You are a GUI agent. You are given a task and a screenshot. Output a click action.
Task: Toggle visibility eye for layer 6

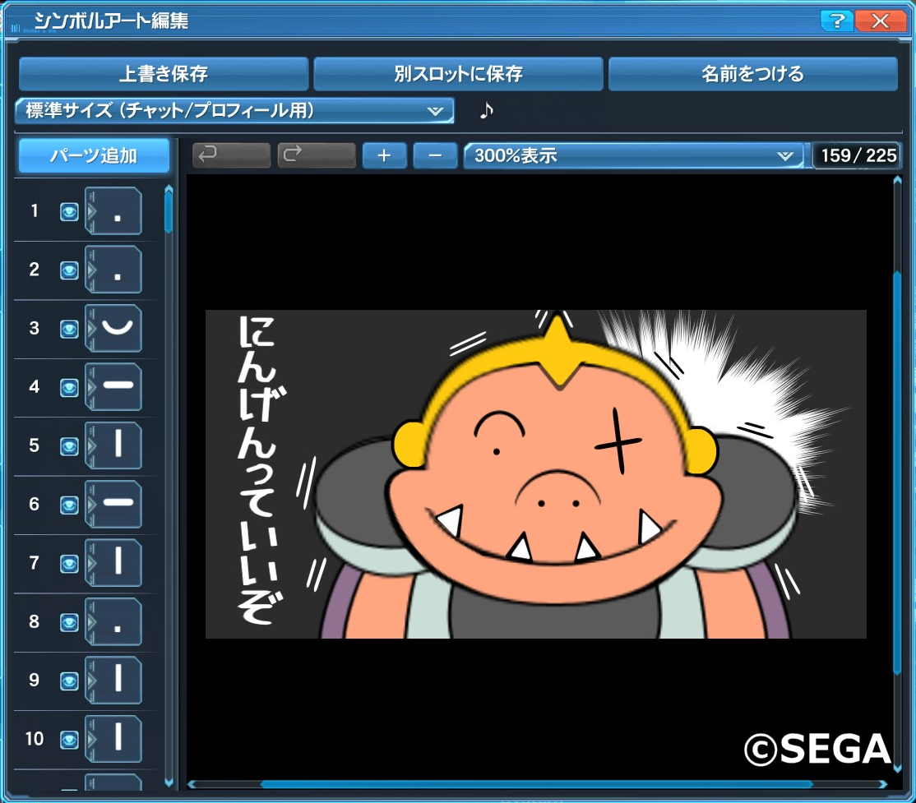[69, 505]
